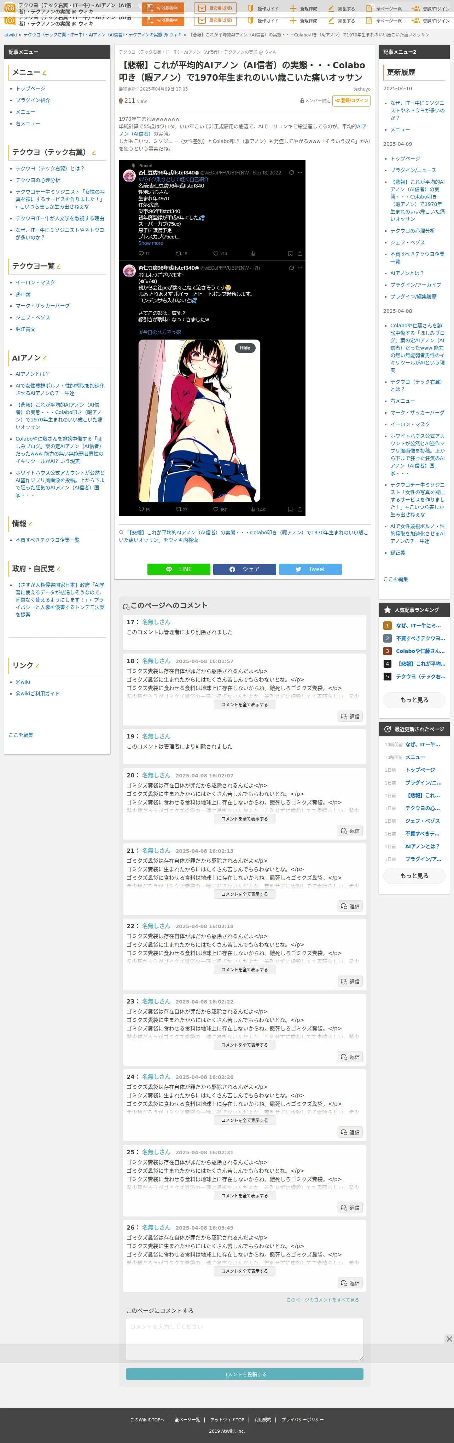Viewport: 454px width, 1443px height.
Task: Expand full text of comment 22
Action: point(245,970)
